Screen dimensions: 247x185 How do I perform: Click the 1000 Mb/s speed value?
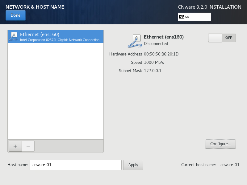tap(154, 63)
